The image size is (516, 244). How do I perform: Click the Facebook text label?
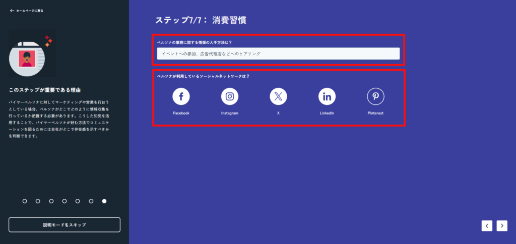pos(181,113)
